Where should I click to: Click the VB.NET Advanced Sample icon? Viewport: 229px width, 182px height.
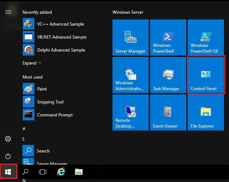click(29, 37)
